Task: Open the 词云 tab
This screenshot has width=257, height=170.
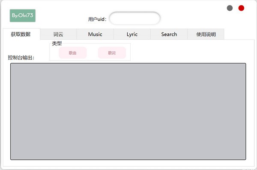Action: tap(58, 34)
